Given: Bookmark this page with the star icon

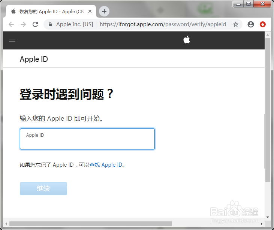Looking at the screenshot, I should 236,24.
